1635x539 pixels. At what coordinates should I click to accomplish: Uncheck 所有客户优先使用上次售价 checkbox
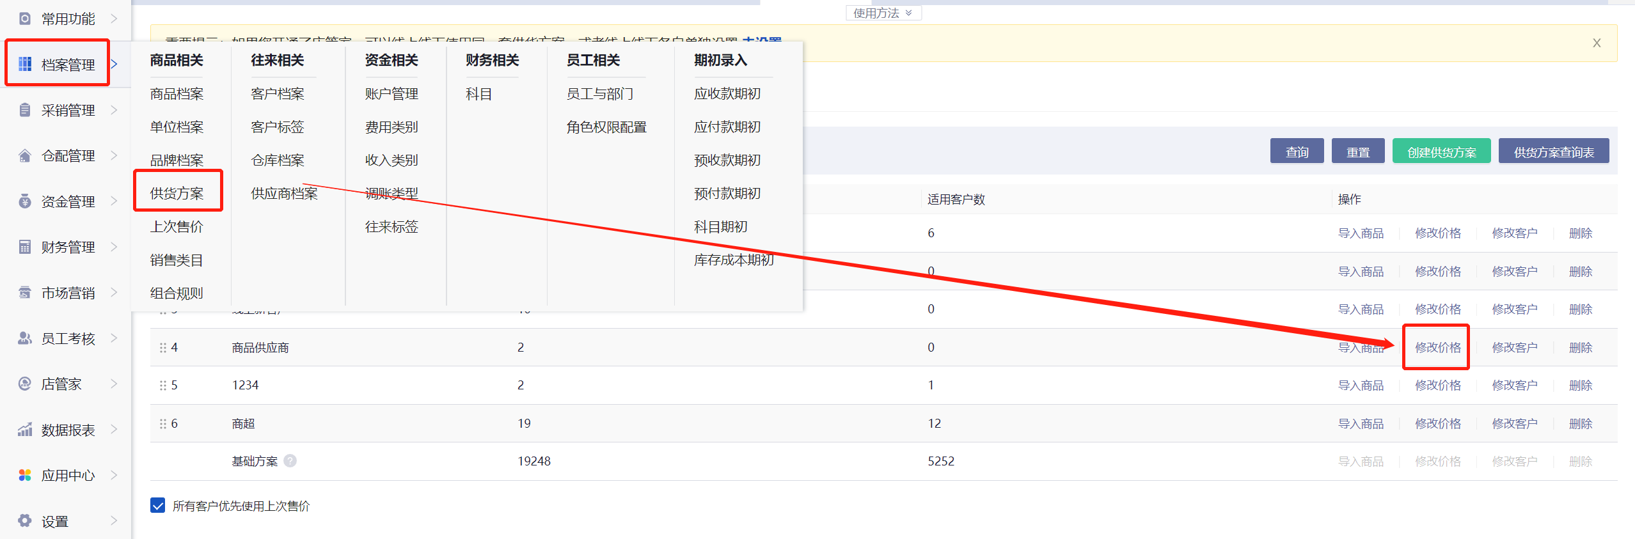pyautogui.click(x=158, y=506)
